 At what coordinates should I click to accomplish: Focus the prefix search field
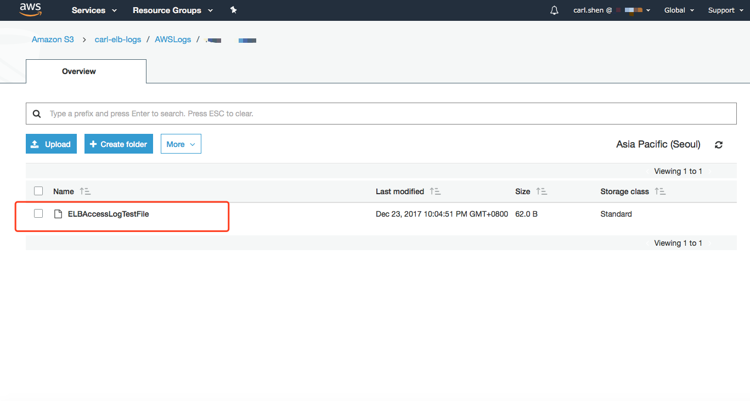pos(381,114)
